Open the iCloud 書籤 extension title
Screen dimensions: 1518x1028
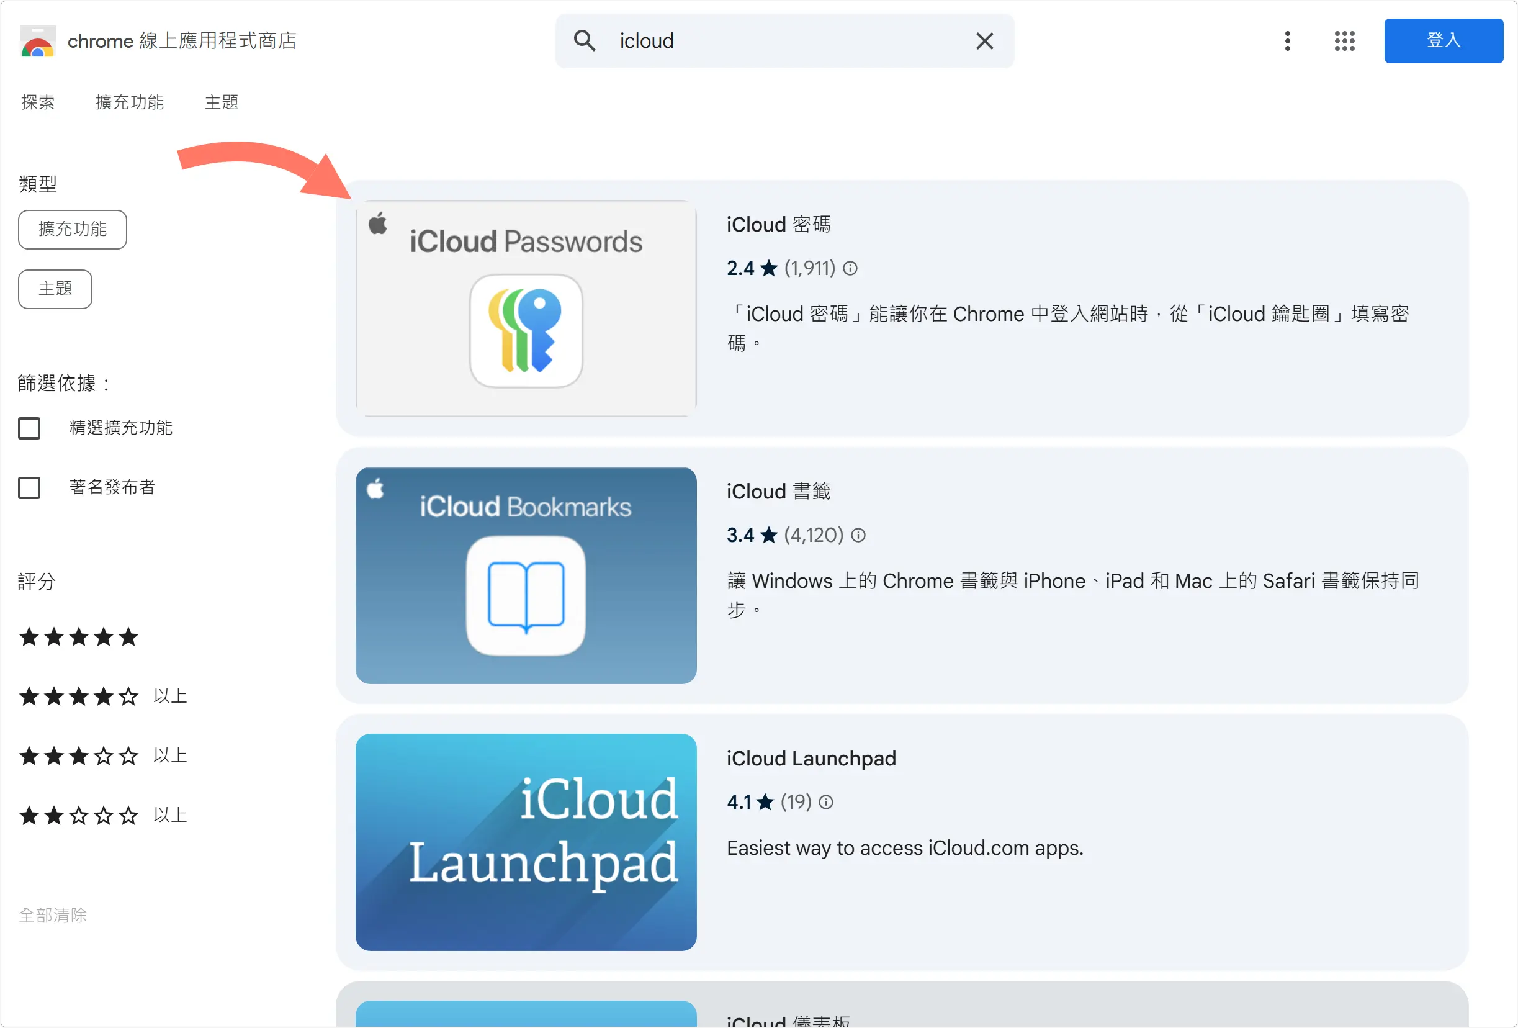pos(779,491)
